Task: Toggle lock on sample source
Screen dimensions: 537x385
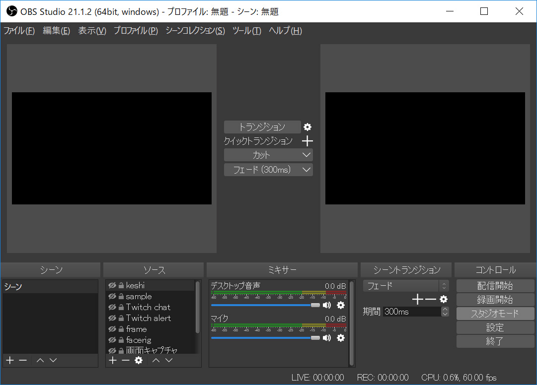Action: [121, 297]
